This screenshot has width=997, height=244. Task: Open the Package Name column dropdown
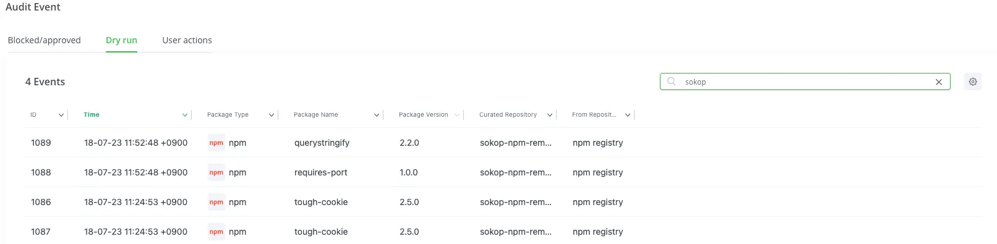click(x=377, y=115)
